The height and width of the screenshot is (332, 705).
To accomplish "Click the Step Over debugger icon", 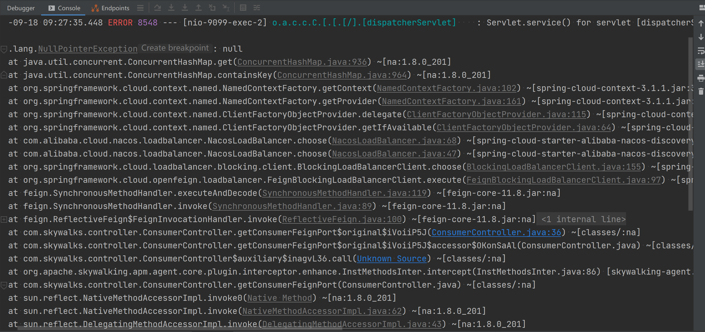I will 157,8.
